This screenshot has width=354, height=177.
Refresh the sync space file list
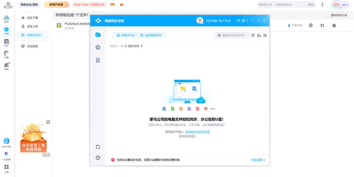point(253,35)
